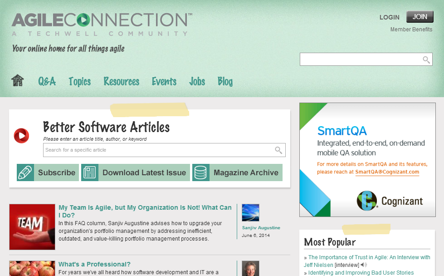Click the top site search magnifier icon
The width and height of the screenshot is (444, 276).
point(426,59)
